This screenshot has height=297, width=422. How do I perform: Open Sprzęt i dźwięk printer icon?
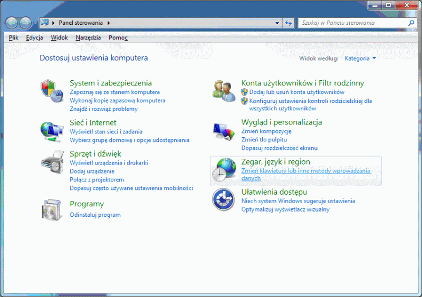click(x=52, y=162)
